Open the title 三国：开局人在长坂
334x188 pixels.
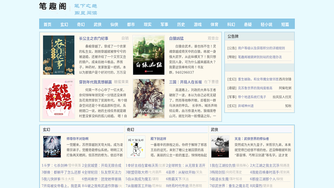pyautogui.click(x=185, y=82)
